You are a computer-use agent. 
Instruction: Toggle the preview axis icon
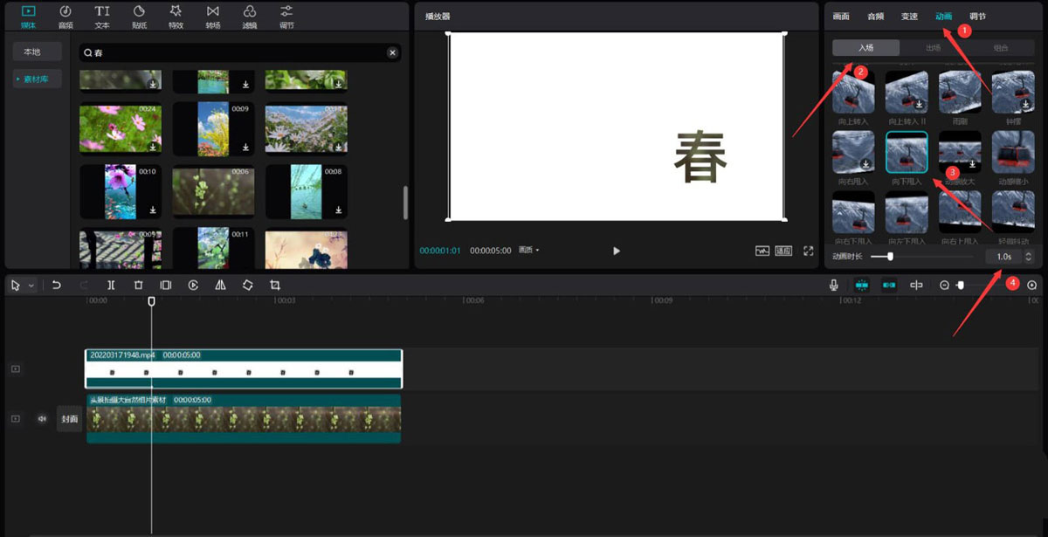coord(916,285)
